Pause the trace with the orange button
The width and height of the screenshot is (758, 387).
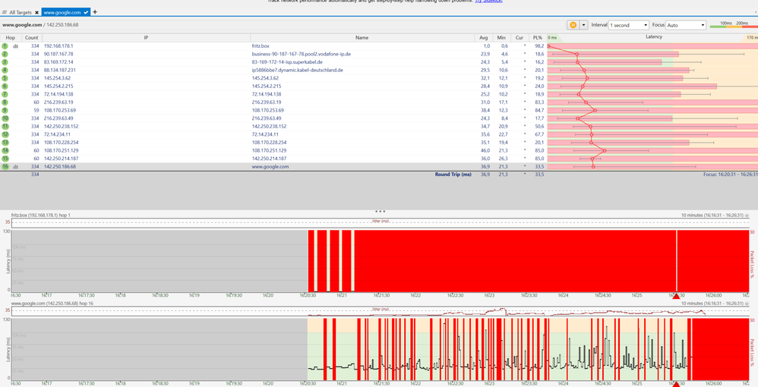[573, 25]
